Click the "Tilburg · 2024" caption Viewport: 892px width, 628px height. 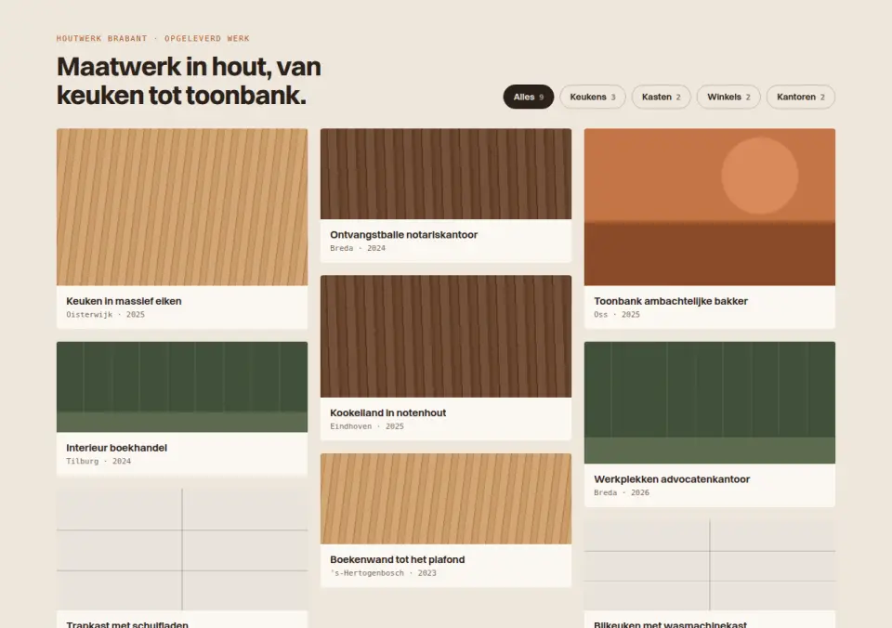click(98, 462)
